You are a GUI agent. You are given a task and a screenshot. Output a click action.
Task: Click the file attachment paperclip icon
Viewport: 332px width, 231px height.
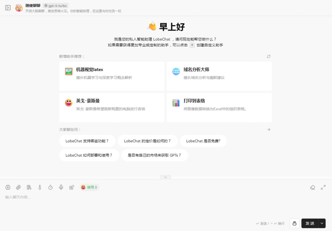[18, 187]
